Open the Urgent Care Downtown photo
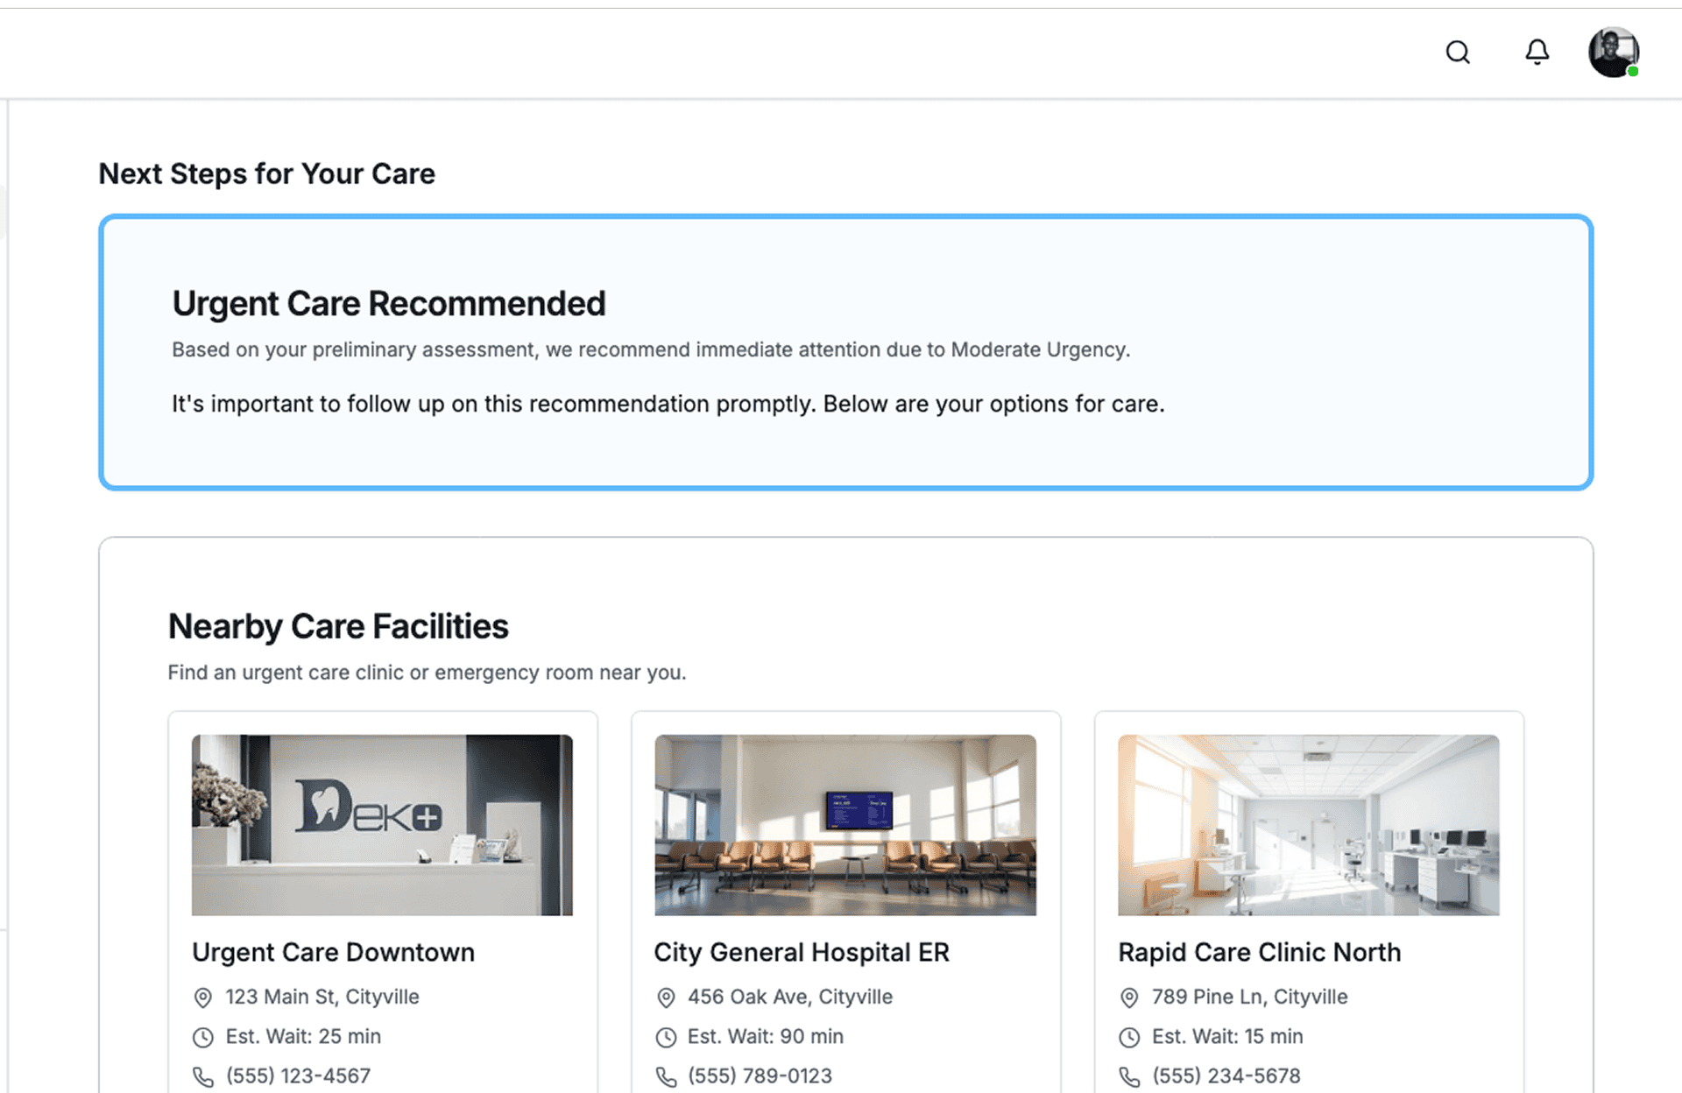Viewport: 1682px width, 1093px height. [382, 825]
